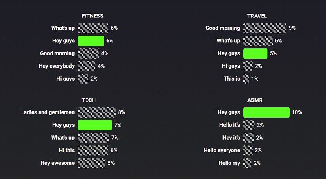Select the green Hey guys bar under TECH
326x179 pixels.
[95, 125]
